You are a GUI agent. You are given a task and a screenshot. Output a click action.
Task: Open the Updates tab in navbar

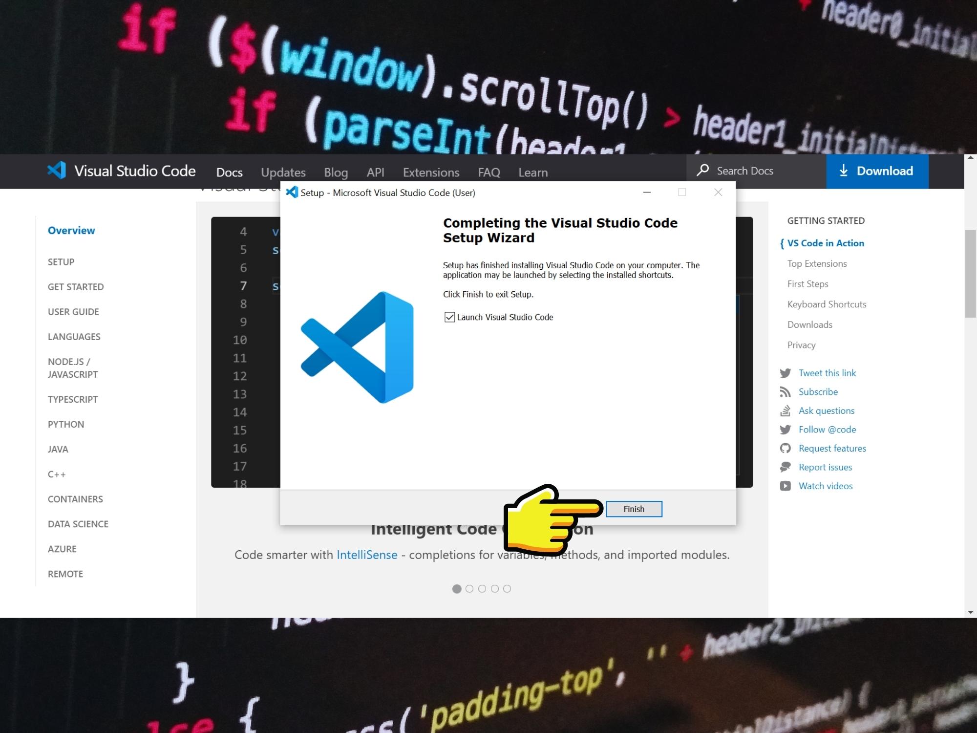coord(283,172)
